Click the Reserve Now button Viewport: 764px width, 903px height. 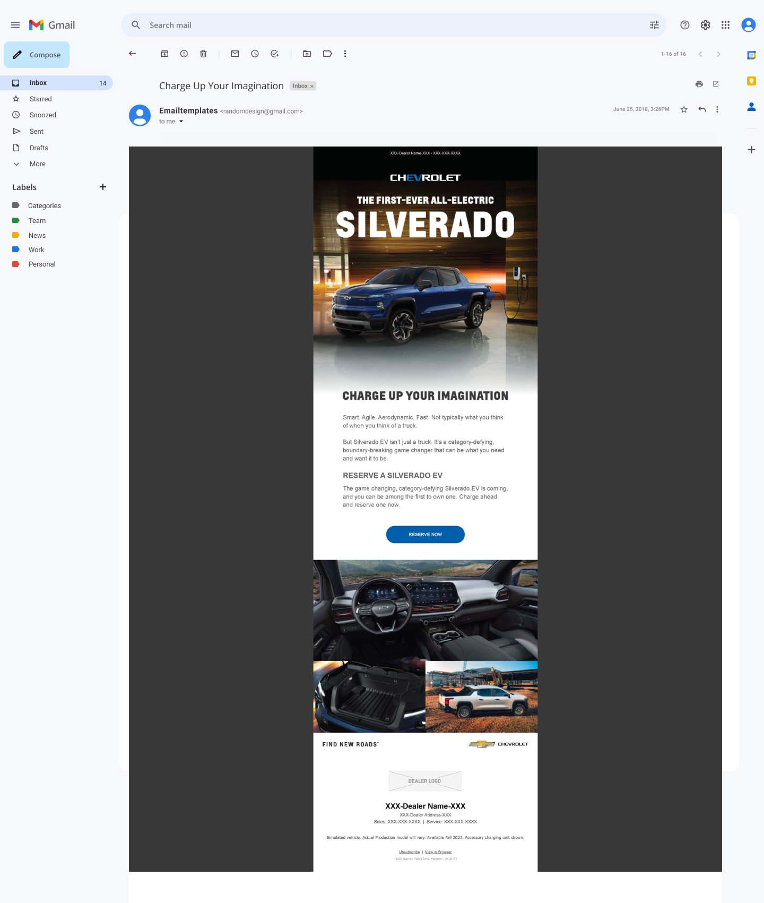[x=426, y=535]
